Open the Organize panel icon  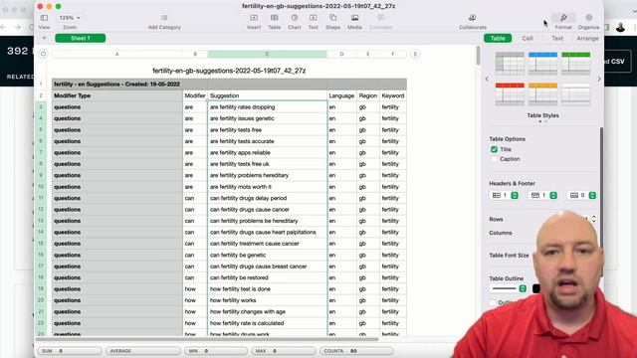coord(588,18)
